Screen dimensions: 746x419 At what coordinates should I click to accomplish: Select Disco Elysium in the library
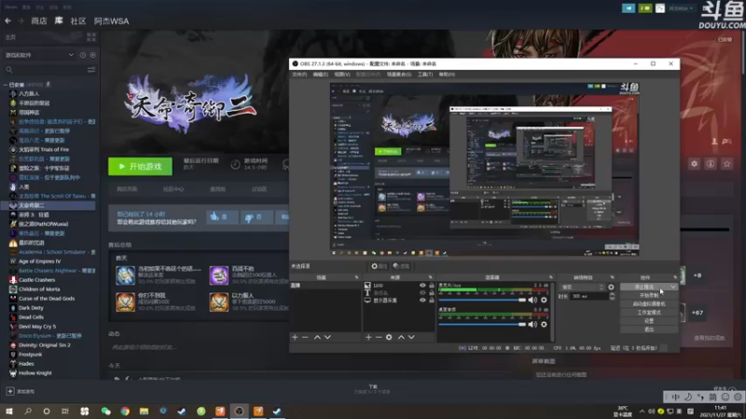point(50,336)
